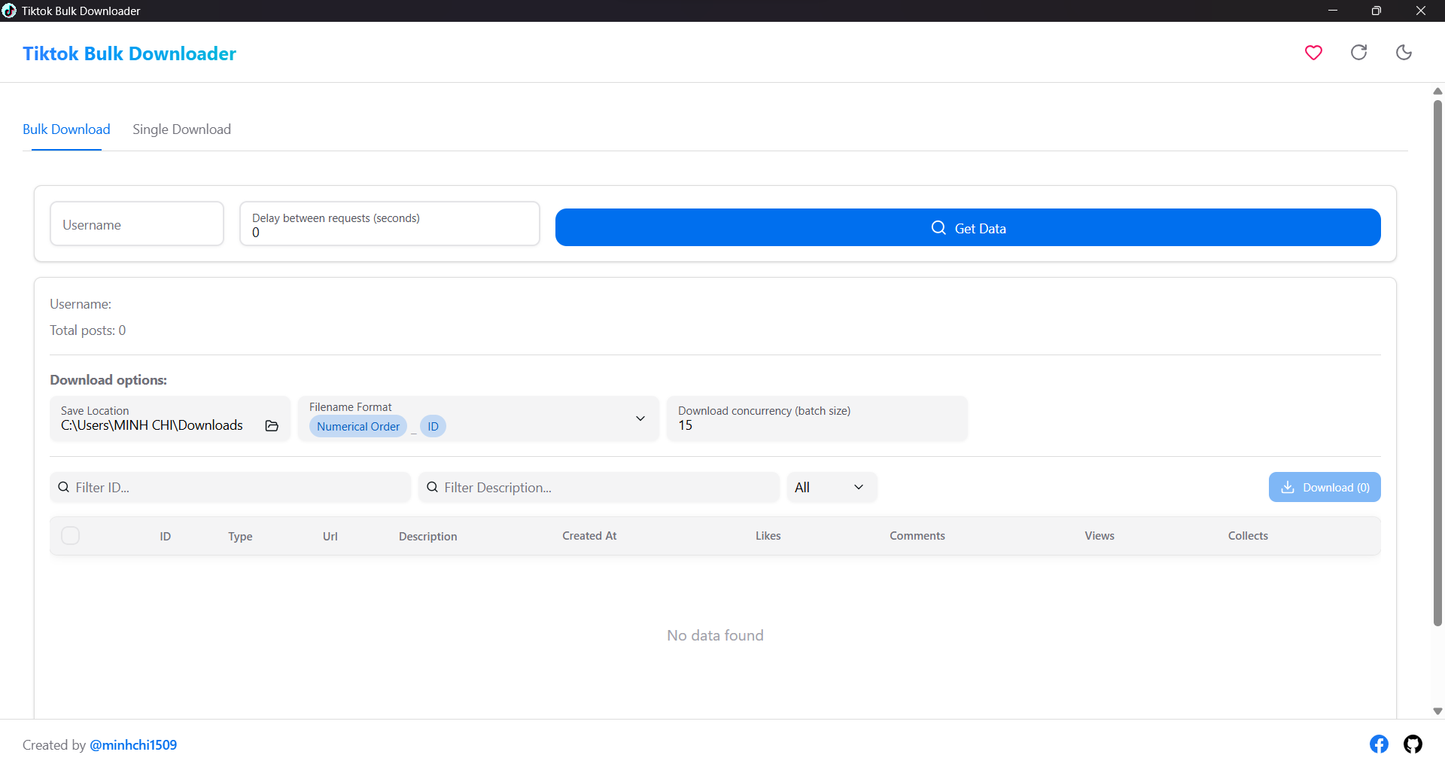1445x767 pixels.
Task: Click the Filter ID input
Action: [x=230, y=487]
